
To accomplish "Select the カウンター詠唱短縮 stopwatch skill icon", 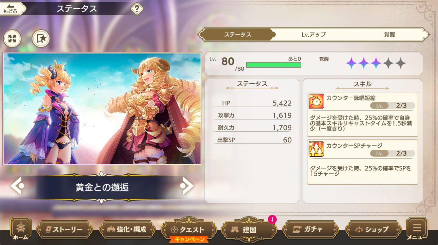I will point(316,101).
